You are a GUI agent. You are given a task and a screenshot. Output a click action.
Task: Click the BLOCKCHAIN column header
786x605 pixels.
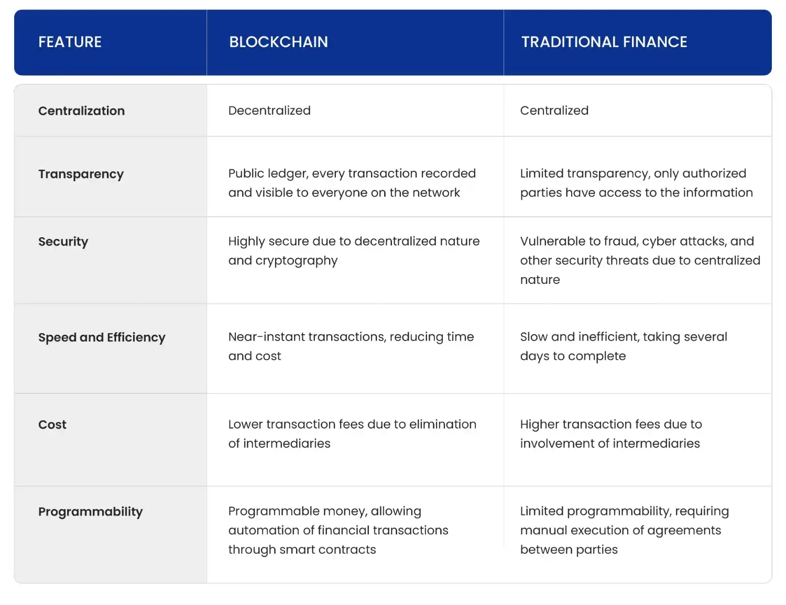[278, 42]
